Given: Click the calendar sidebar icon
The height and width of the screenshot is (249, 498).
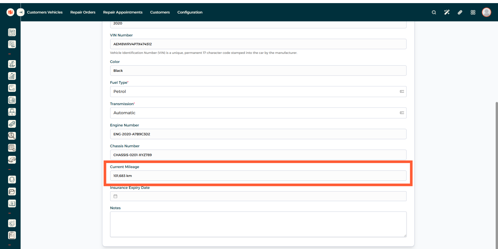Looking at the screenshot, I should click(12, 148).
